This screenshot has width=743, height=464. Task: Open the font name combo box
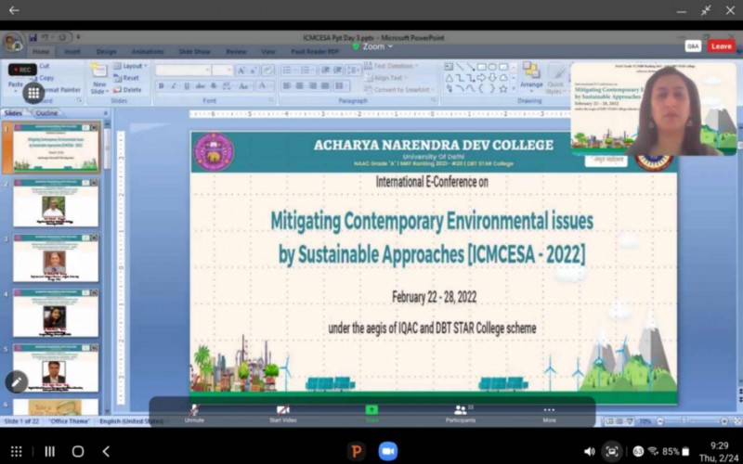(x=183, y=71)
